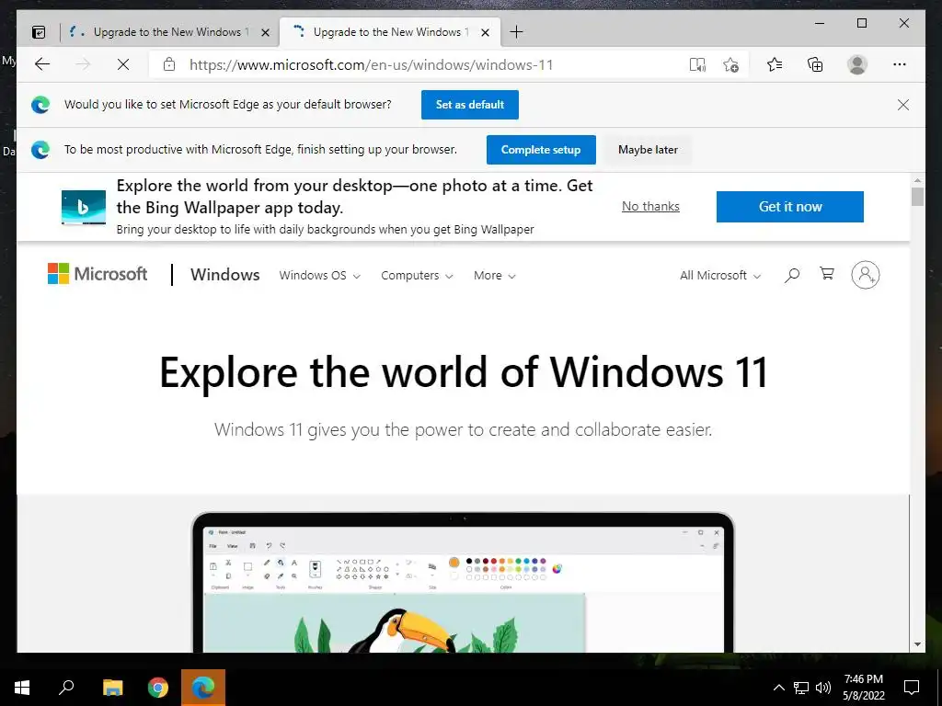View site information lock icon
Viewport: 942px width, 706px height.
[169, 64]
